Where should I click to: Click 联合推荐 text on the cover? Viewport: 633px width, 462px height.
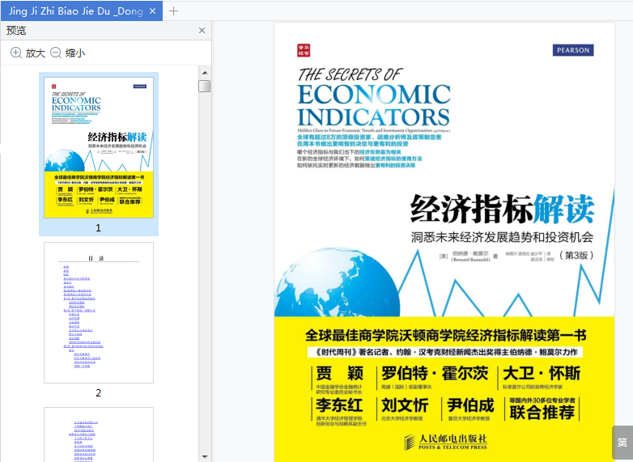tap(542, 413)
